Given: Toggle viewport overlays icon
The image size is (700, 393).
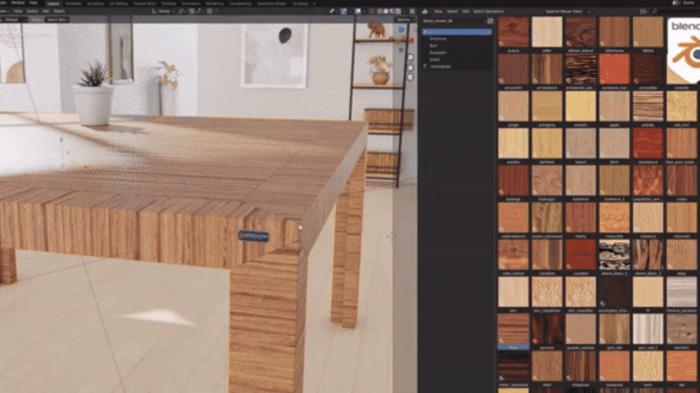Looking at the screenshot, I should coord(358,11).
